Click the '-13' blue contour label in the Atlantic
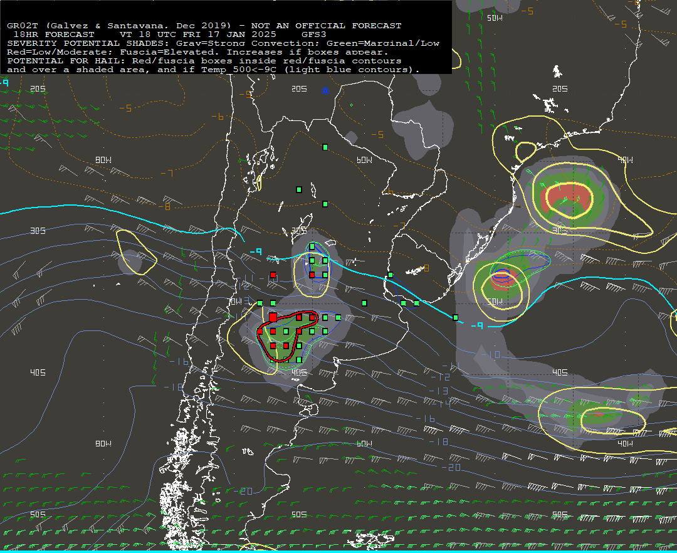The width and height of the screenshot is (677, 553). click(439, 391)
